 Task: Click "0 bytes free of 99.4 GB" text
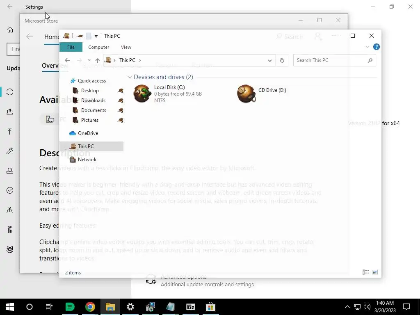[x=178, y=94]
